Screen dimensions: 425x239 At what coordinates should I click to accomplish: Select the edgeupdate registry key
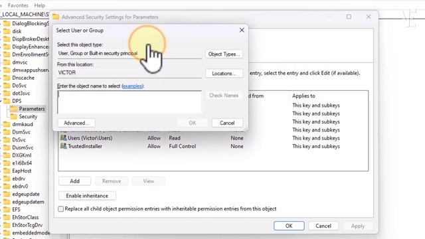tap(26, 194)
